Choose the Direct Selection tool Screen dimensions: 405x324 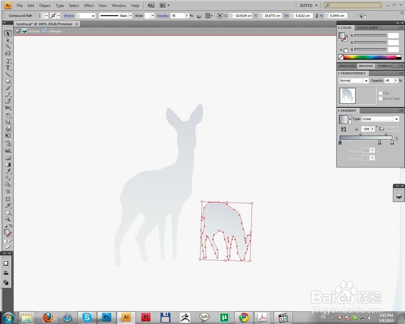coord(8,40)
